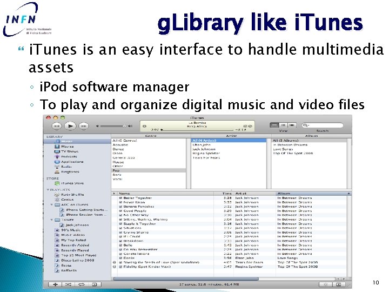
Task: Click the iTunes next track button
Action: coord(84,126)
